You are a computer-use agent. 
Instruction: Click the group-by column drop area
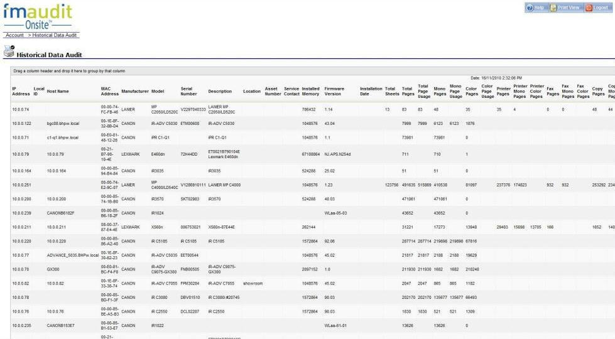pyautogui.click(x=312, y=71)
